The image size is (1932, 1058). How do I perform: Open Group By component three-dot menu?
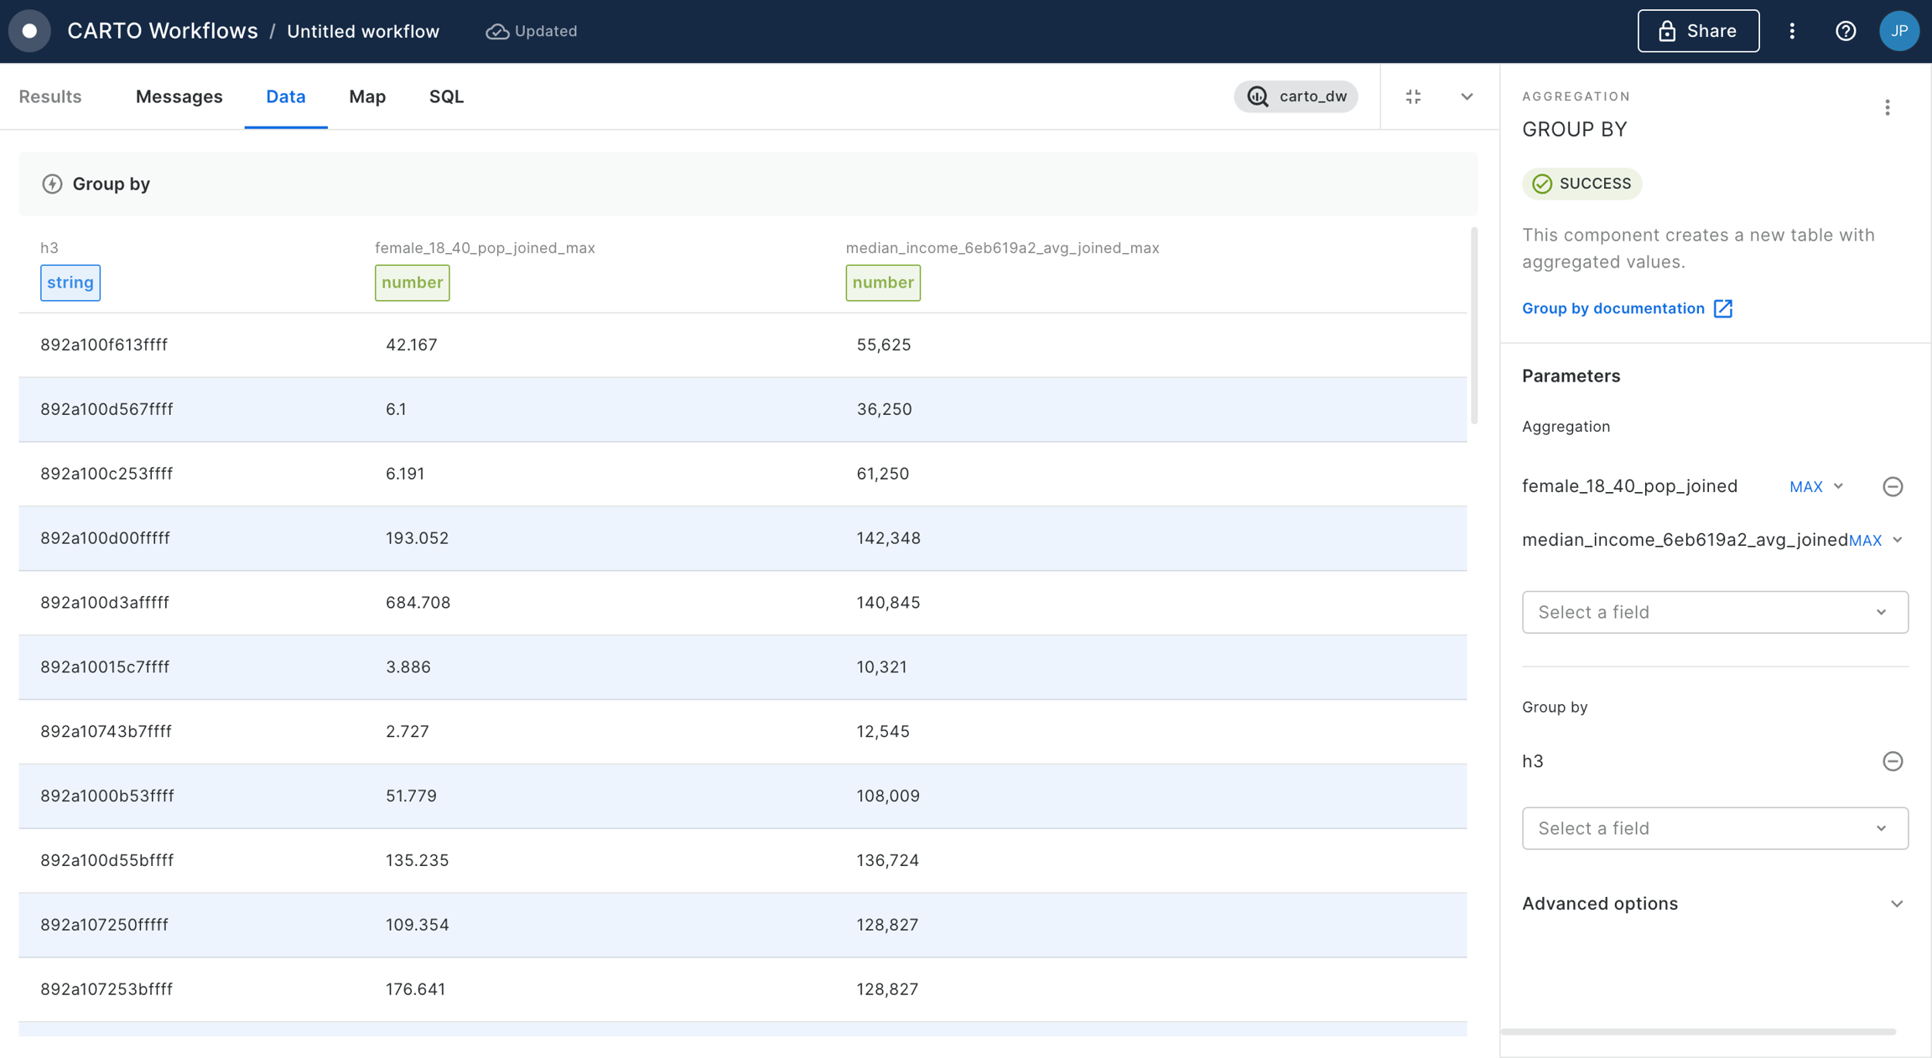(x=1887, y=107)
